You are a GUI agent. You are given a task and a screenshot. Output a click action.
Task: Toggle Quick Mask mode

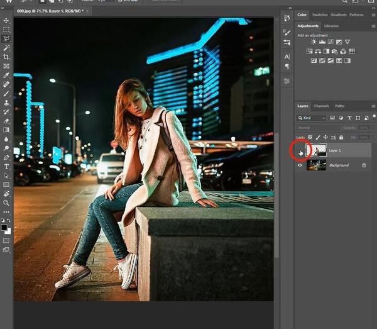tap(6, 240)
